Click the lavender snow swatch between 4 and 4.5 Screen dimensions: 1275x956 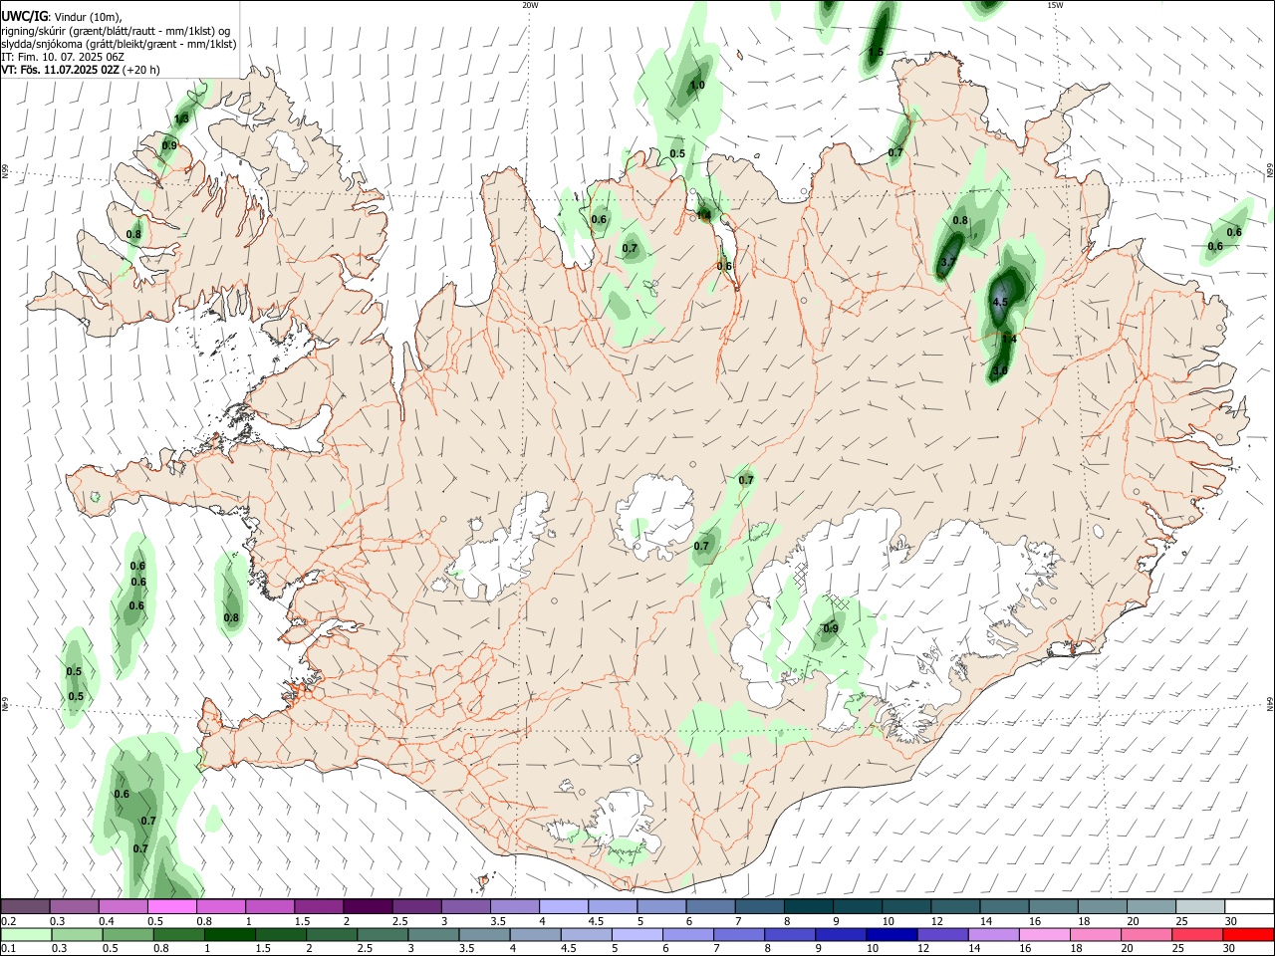pos(563,906)
